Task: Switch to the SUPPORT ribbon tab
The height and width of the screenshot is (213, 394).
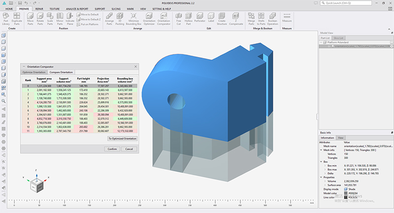Action: tap(100, 9)
